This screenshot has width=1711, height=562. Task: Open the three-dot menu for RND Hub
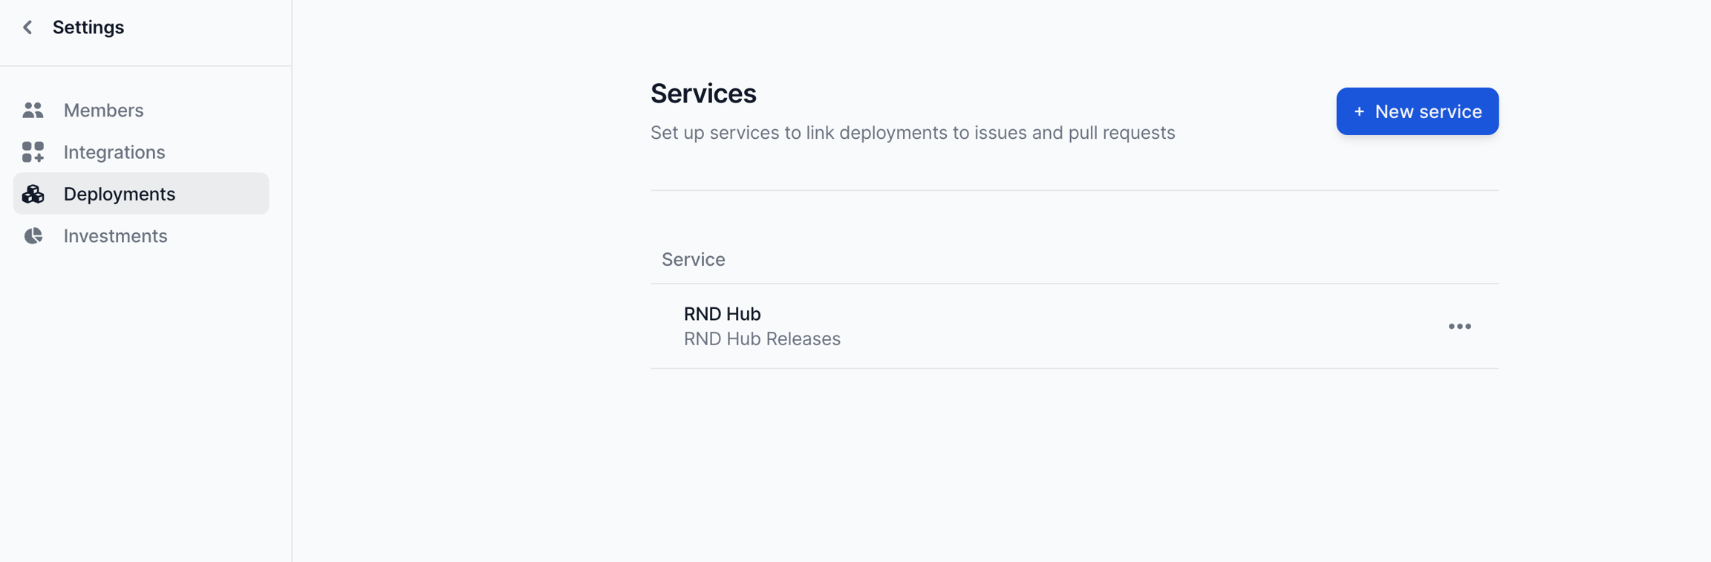coord(1459,327)
